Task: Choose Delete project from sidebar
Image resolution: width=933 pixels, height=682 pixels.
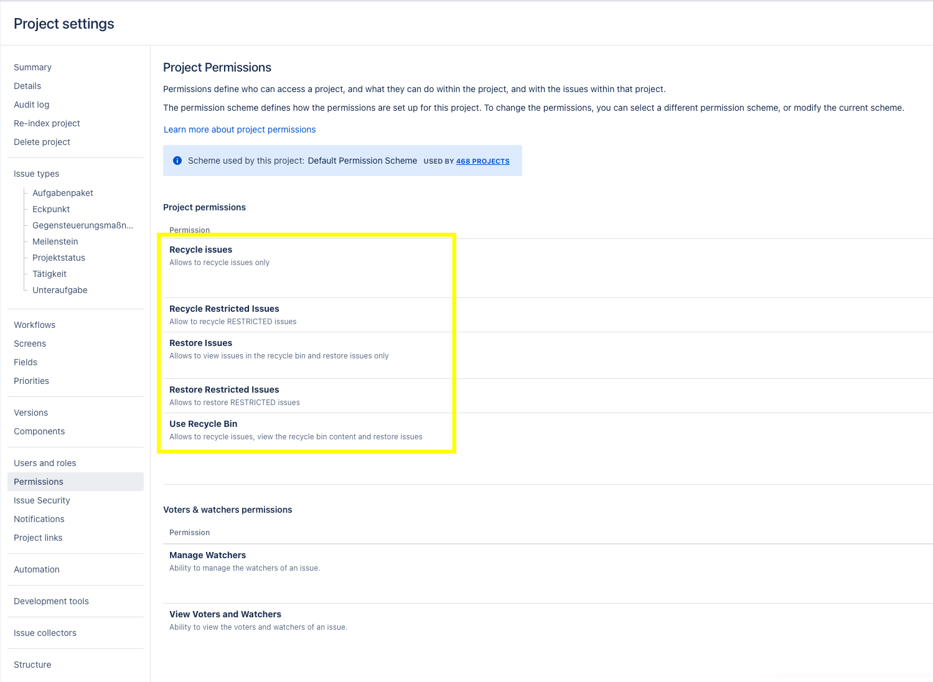Action: [x=42, y=142]
